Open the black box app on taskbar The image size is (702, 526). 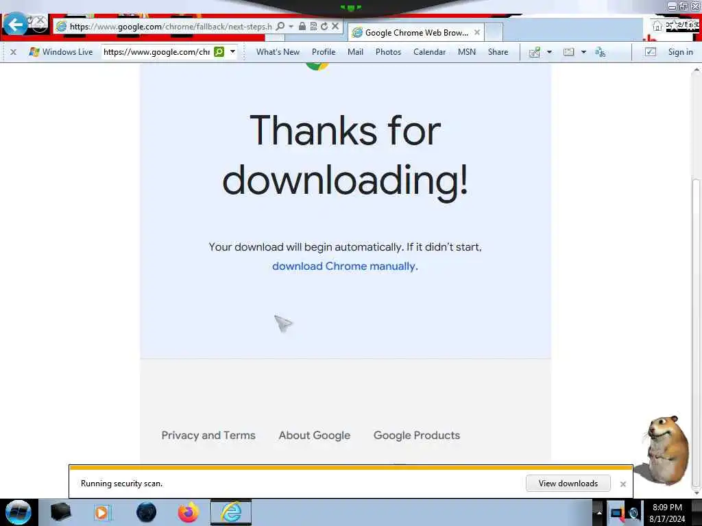click(60, 512)
